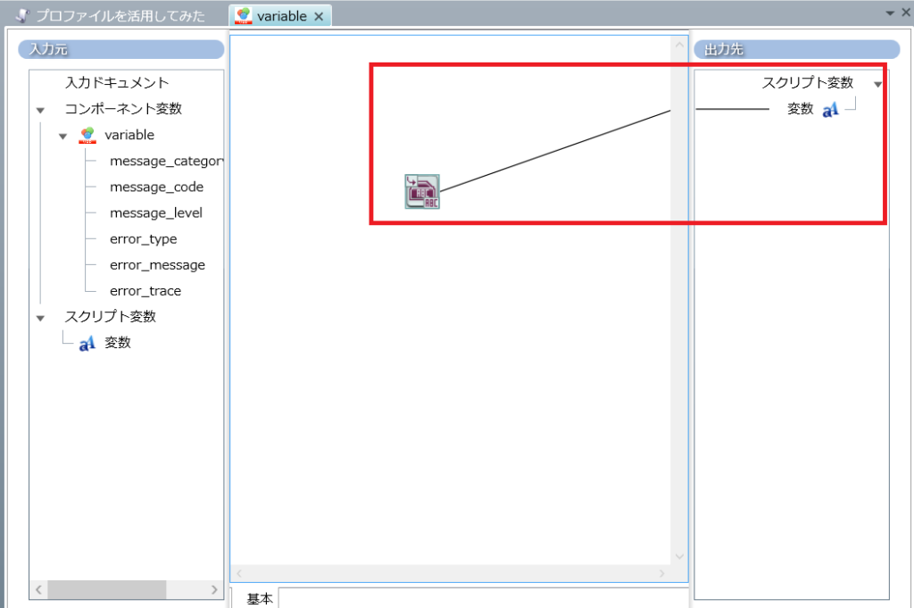Collapse the variable tree node

pyautogui.click(x=62, y=136)
